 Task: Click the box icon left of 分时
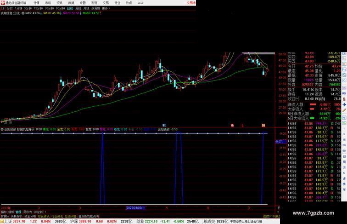tap(3, 8)
